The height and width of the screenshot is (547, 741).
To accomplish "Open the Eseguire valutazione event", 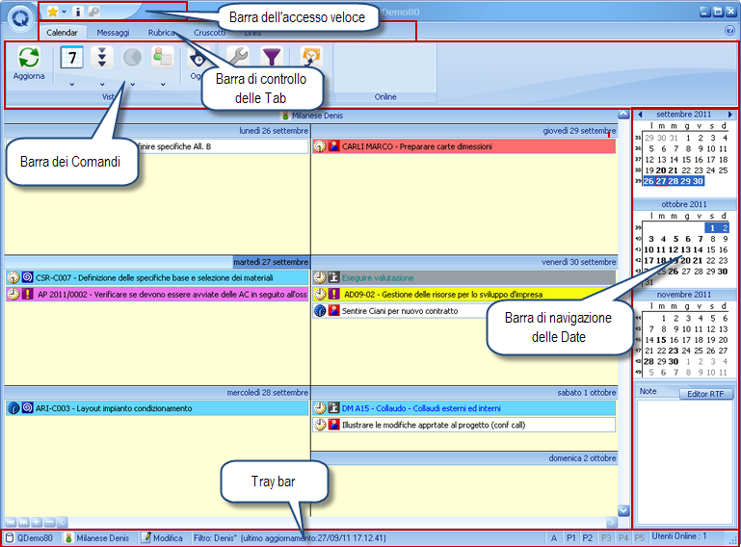I will coord(464,277).
